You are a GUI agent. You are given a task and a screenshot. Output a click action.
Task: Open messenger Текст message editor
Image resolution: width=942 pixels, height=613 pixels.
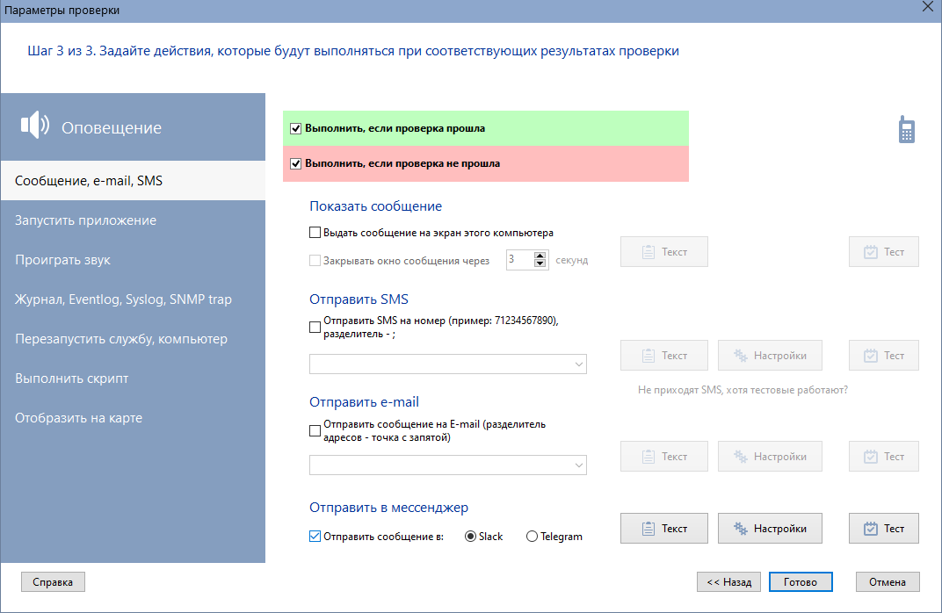coord(664,529)
